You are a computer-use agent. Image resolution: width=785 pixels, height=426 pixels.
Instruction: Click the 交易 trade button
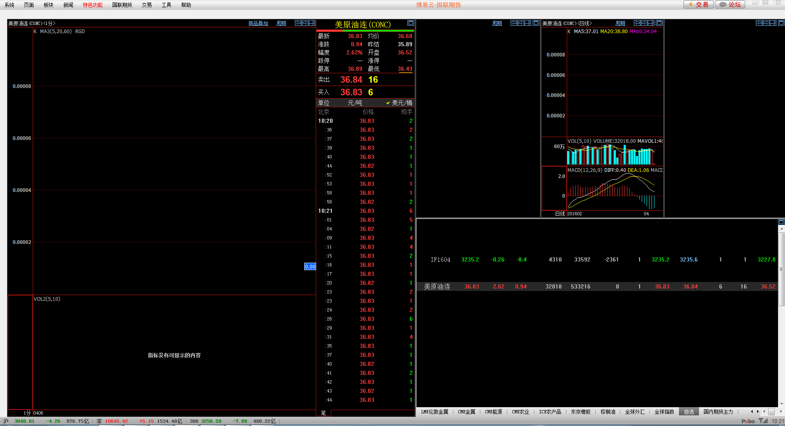[x=699, y=5]
